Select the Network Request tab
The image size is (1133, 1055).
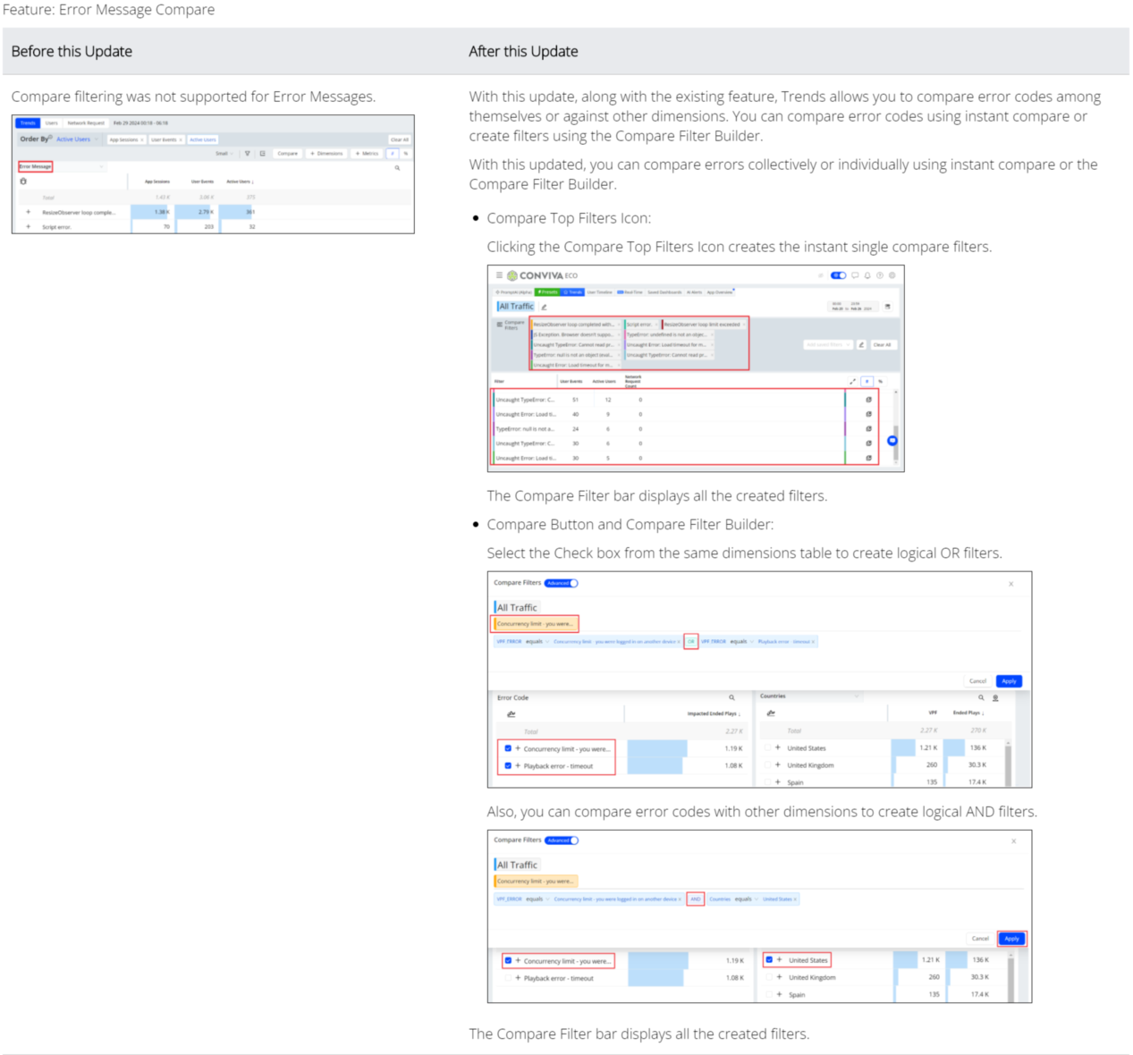(x=86, y=123)
